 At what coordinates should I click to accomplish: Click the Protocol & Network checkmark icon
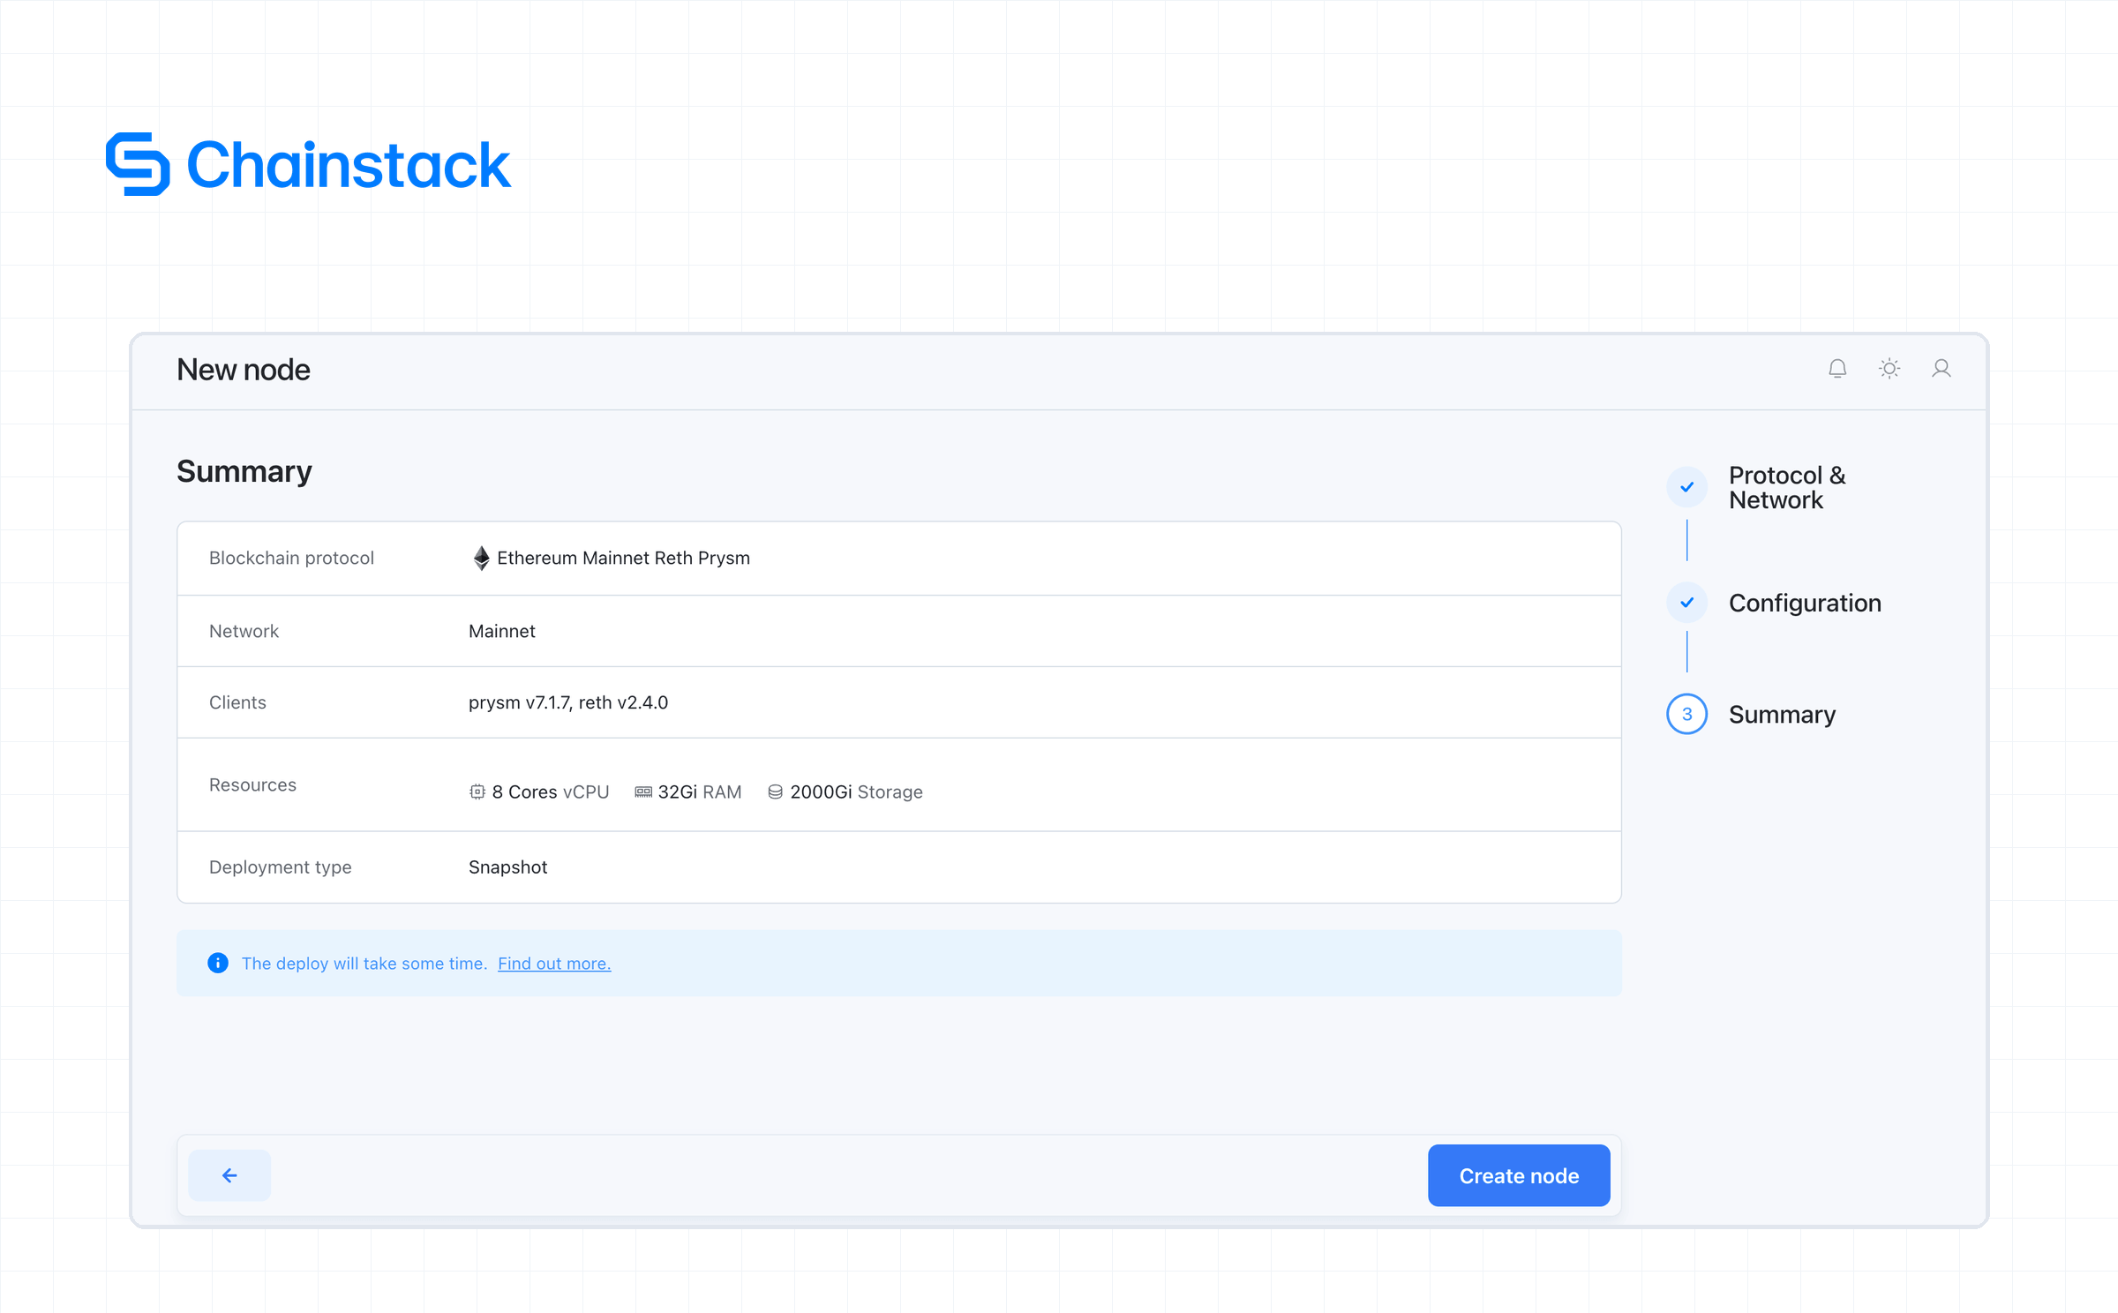1686,487
